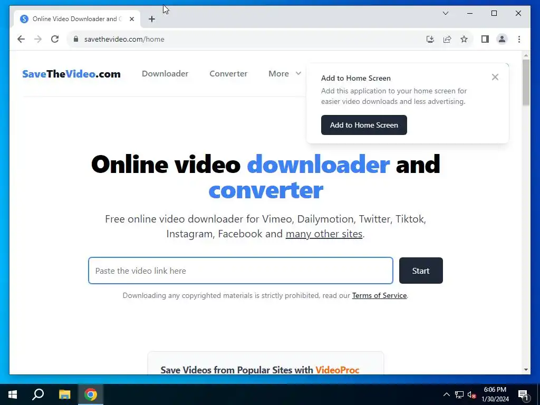
Task: Click the dark Add to Home Screen button
Action: tap(364, 125)
